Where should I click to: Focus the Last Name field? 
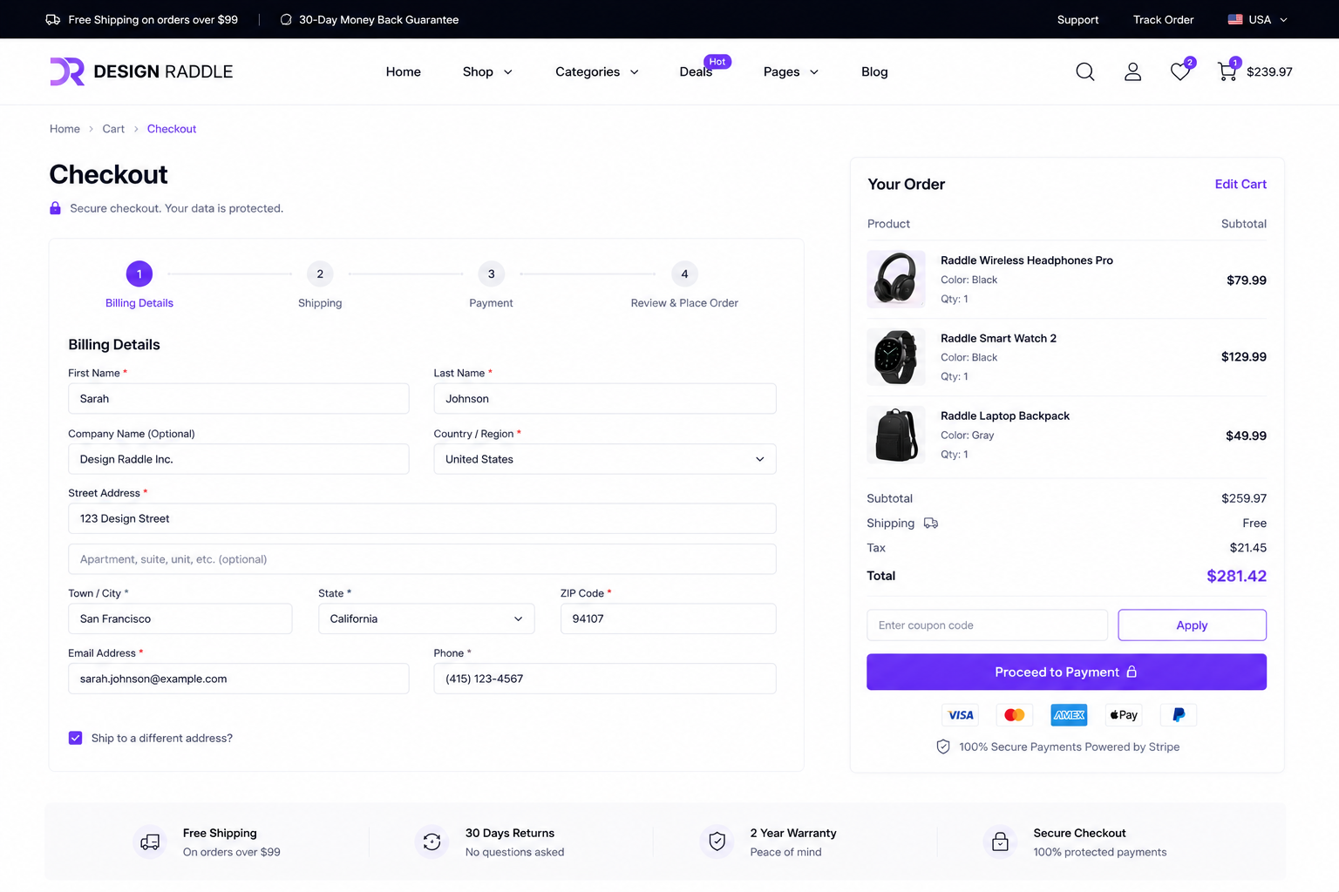point(605,399)
